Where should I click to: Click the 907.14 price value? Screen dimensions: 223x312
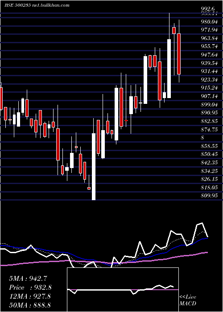click(209, 96)
